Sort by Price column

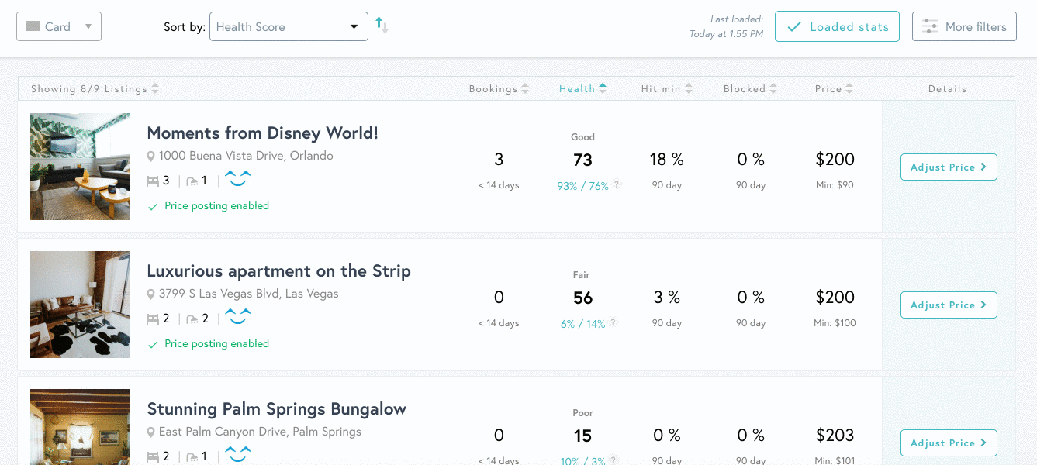point(834,89)
